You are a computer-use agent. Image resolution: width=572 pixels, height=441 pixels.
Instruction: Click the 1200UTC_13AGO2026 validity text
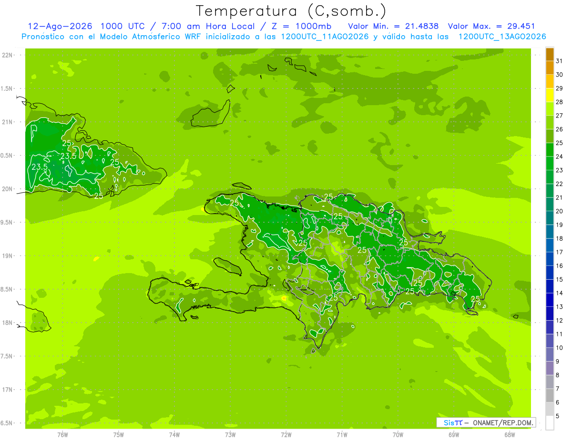point(502,37)
